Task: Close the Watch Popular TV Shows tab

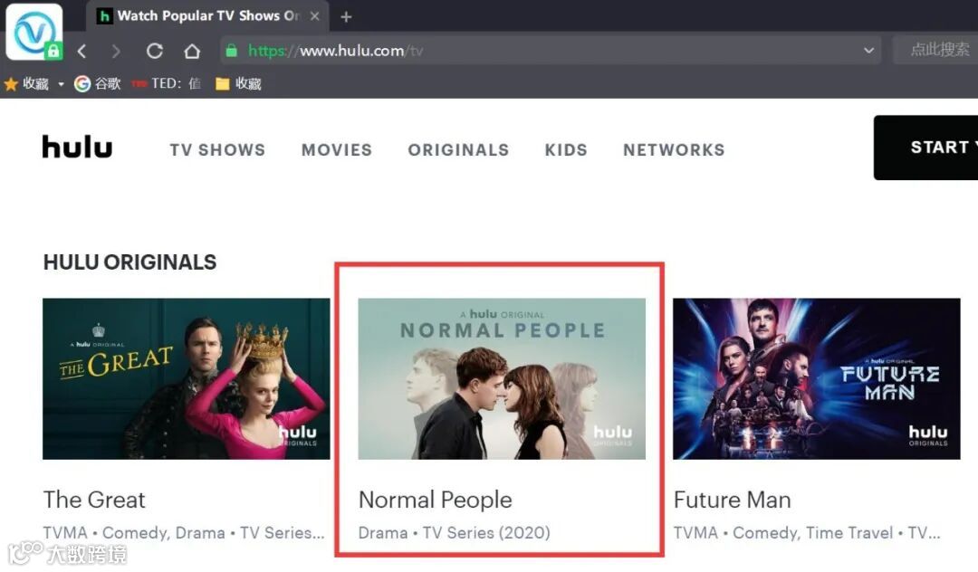Action: [x=315, y=16]
